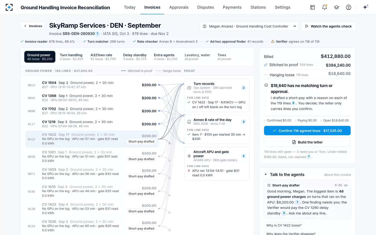Open the Megan Alvarez role dropdown
Viewport: 376px width, 235px height.
click(x=249, y=26)
